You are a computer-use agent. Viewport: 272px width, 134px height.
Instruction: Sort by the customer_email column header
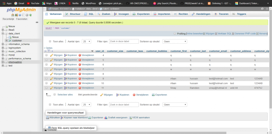pos(218,51)
